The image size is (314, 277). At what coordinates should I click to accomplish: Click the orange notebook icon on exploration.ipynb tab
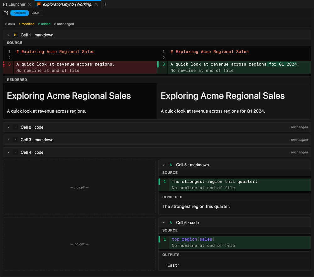[x=39, y=4]
